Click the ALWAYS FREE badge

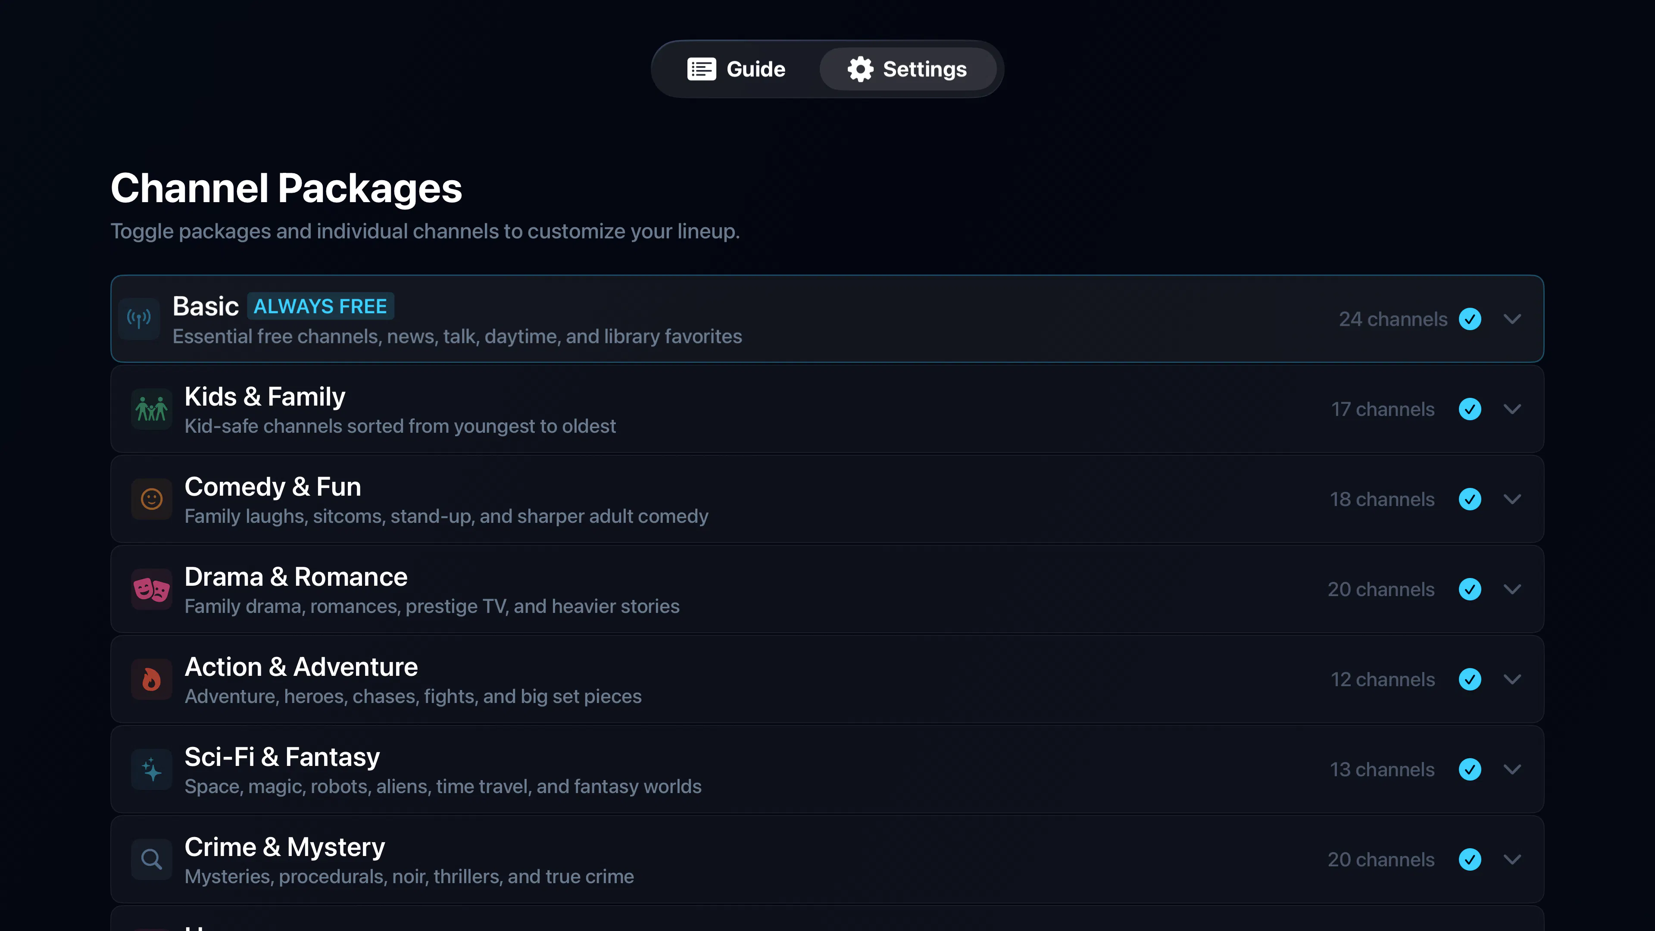pyautogui.click(x=321, y=306)
